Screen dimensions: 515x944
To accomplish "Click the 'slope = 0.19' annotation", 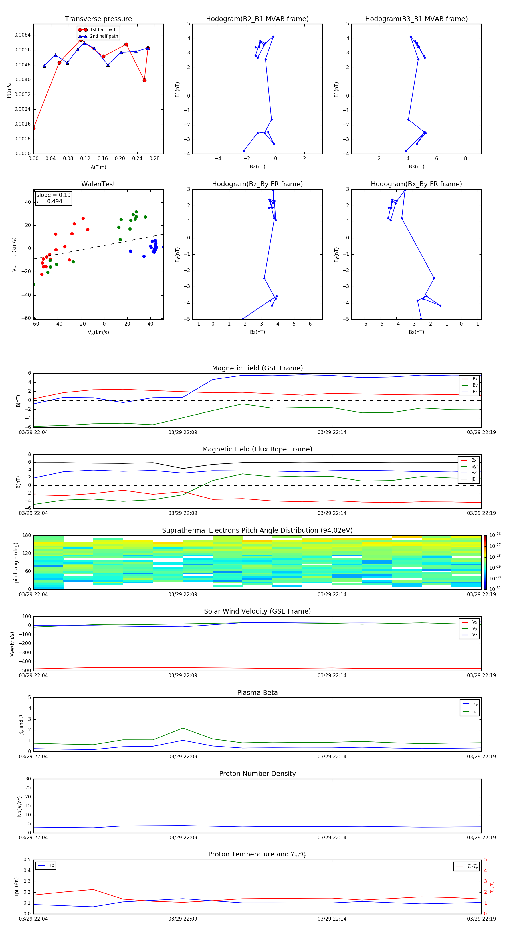I will 54,195.
